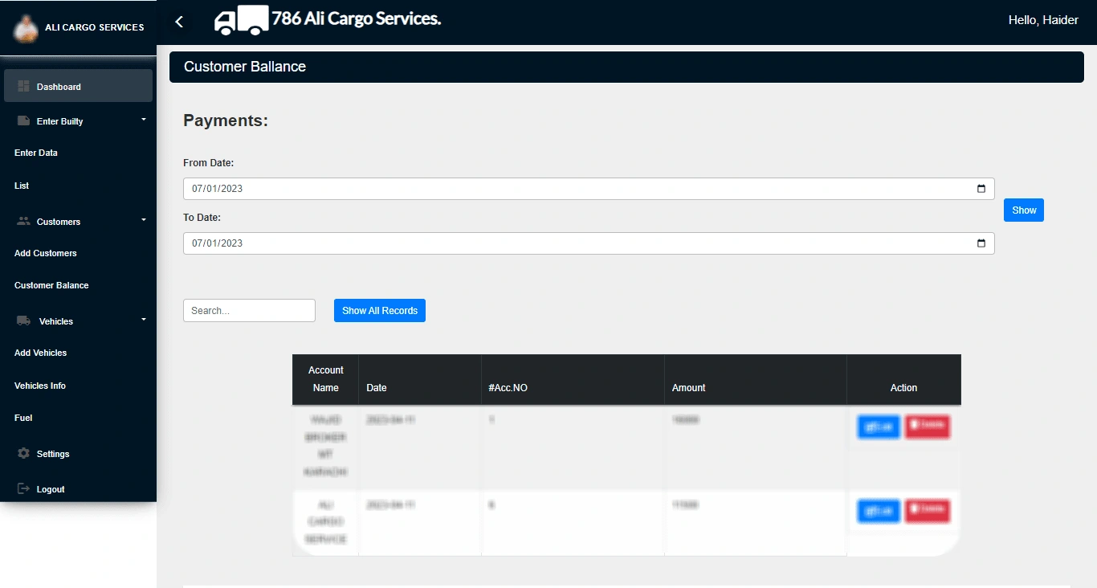The width and height of the screenshot is (1097, 588).
Task: Open To Date calendar picker icon
Action: 981,243
